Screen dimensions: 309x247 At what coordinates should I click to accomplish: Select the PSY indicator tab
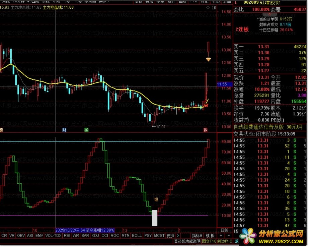click(x=148, y=236)
